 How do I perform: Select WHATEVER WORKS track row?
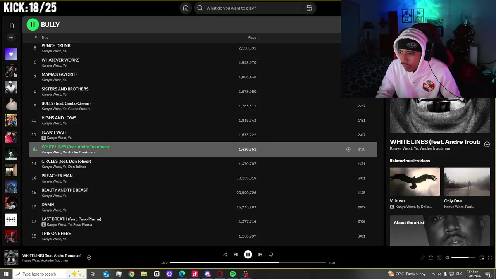point(203,62)
